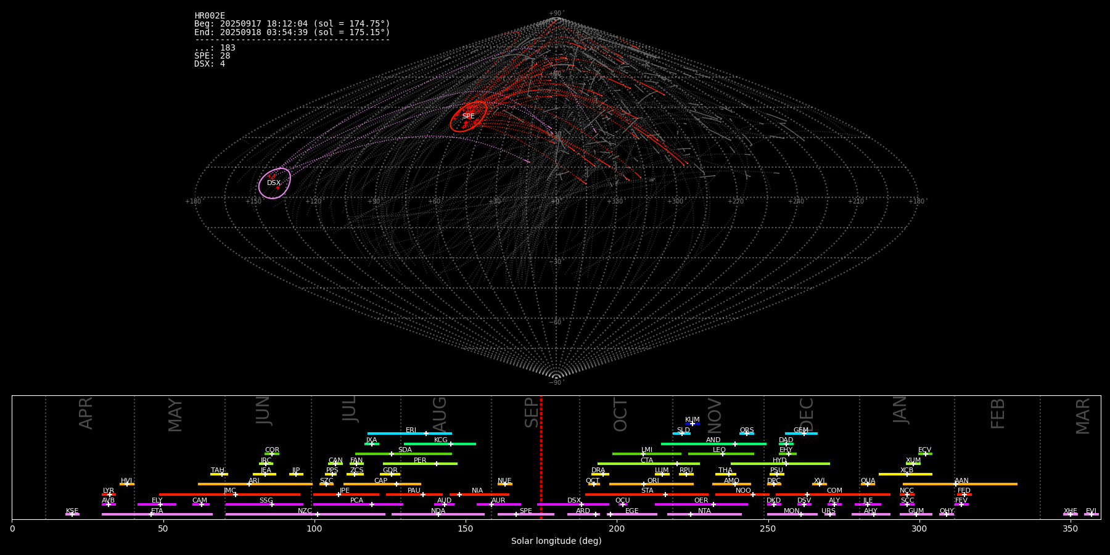Select the COM shower bar

[x=833, y=495]
